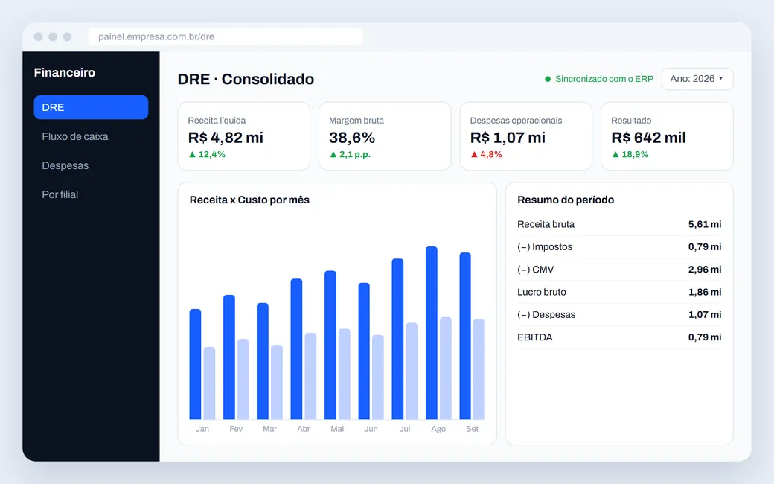This screenshot has width=774, height=484.
Task: Select the Jun light blue cost bar
Action: point(378,378)
